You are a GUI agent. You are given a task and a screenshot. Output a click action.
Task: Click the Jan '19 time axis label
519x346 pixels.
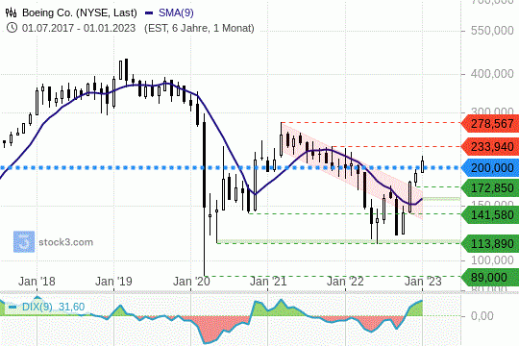[x=113, y=282]
